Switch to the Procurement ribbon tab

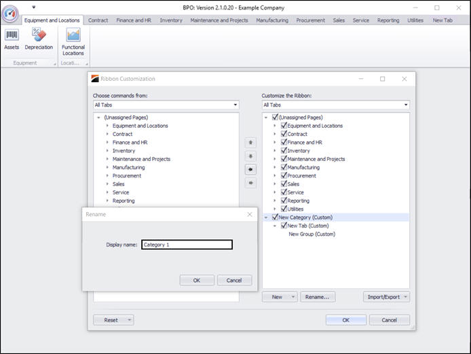(310, 20)
